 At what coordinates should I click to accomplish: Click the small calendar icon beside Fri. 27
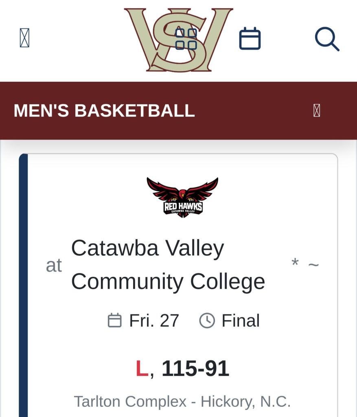114,320
